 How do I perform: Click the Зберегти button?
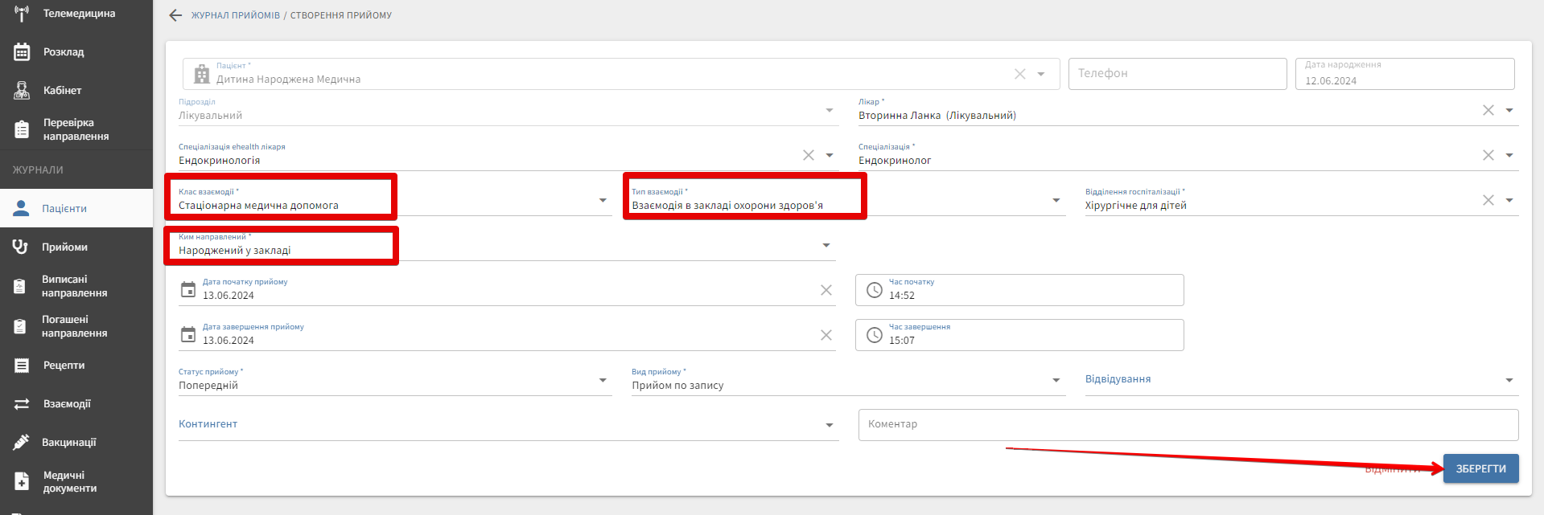point(1481,468)
